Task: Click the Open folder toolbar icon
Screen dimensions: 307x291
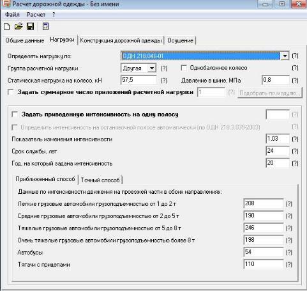Action: click(19, 27)
